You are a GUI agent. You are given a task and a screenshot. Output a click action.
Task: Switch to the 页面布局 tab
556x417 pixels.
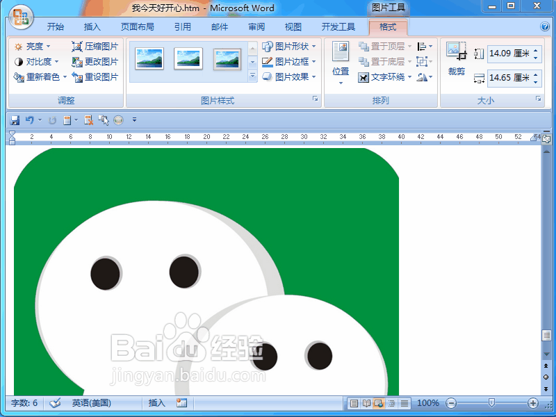pos(137,27)
